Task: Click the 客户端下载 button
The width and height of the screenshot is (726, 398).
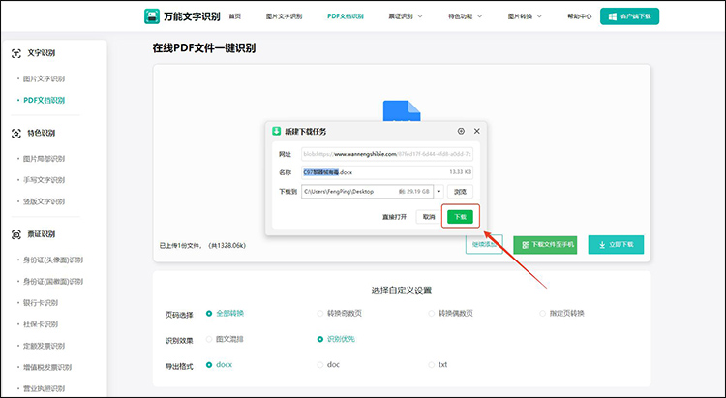Action: click(x=630, y=16)
